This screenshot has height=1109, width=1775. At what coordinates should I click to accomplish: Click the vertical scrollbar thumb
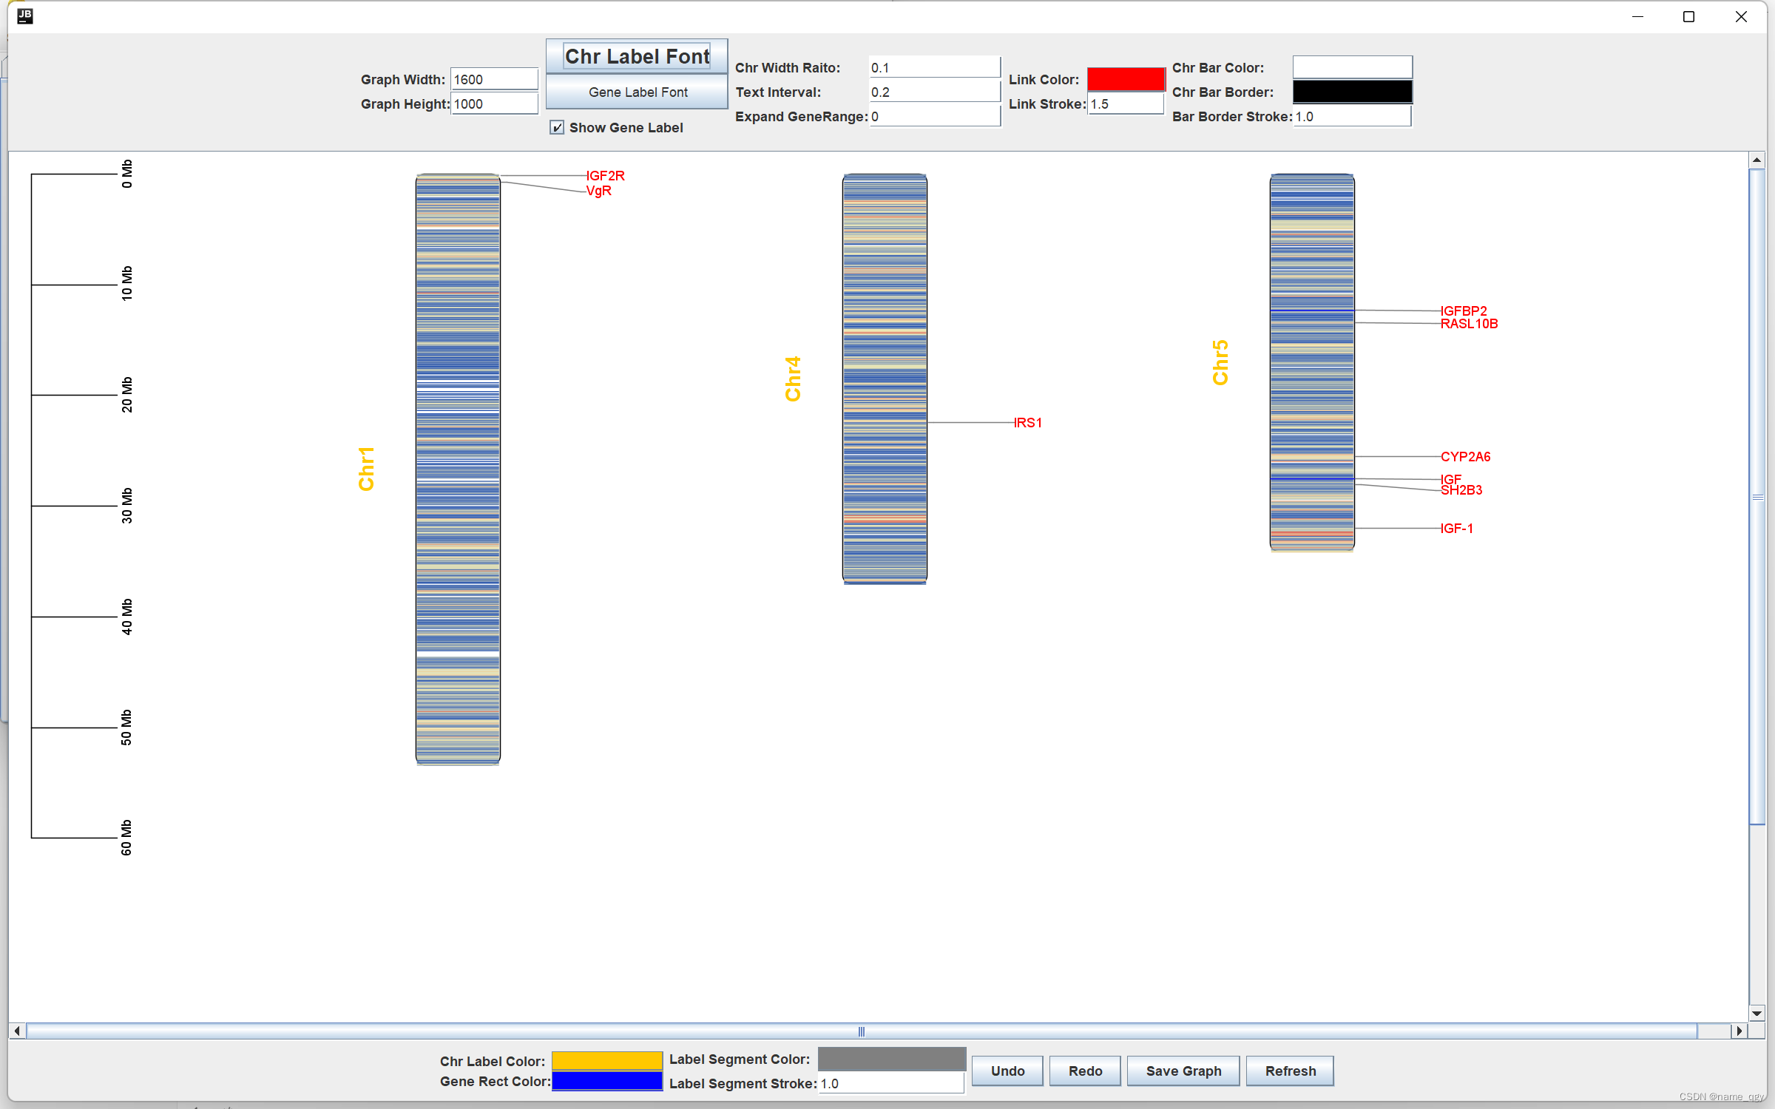[1757, 497]
